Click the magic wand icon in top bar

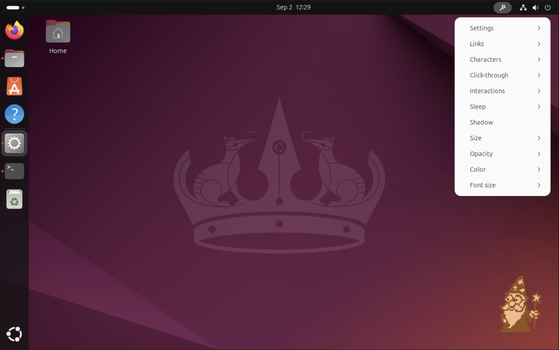(502, 7)
